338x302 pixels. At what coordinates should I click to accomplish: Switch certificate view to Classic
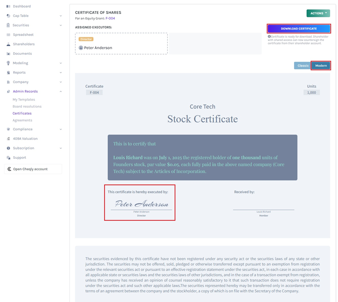pos(302,66)
